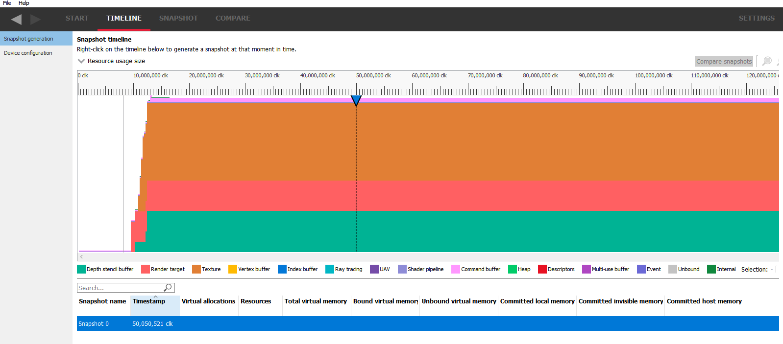Sort by the Timestamp column header
The image size is (783, 344).
149,301
